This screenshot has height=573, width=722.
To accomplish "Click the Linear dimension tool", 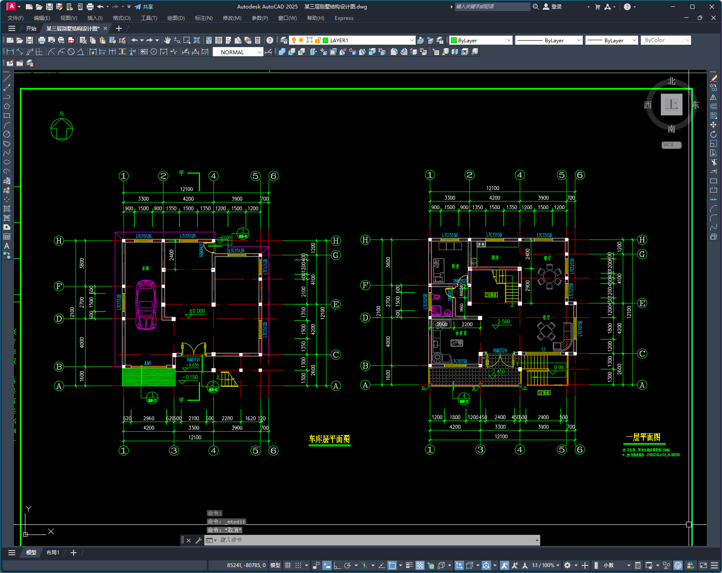I will [10, 52].
